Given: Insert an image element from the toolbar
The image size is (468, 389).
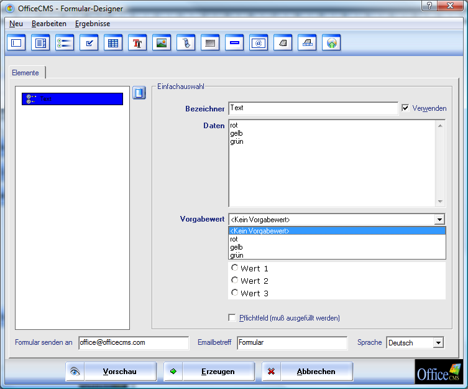Looking at the screenshot, I should (162, 43).
